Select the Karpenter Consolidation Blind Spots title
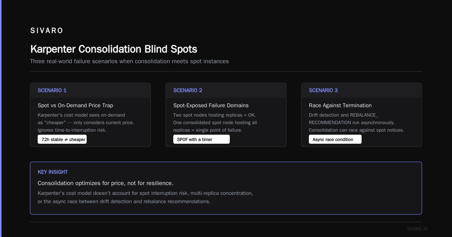Viewport: 452px width, 237px height. (113, 49)
